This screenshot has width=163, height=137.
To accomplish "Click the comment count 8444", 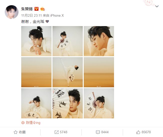I will point(105,132).
